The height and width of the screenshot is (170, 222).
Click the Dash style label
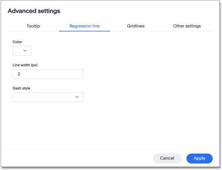22,88
